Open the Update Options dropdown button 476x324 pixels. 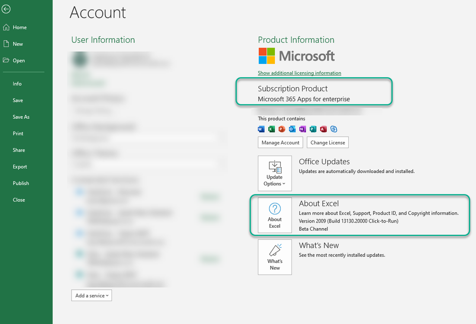tap(275, 173)
